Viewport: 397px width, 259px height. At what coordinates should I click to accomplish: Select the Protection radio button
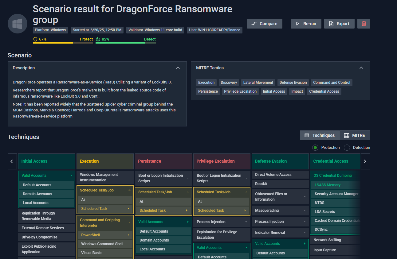pyautogui.click(x=315, y=148)
